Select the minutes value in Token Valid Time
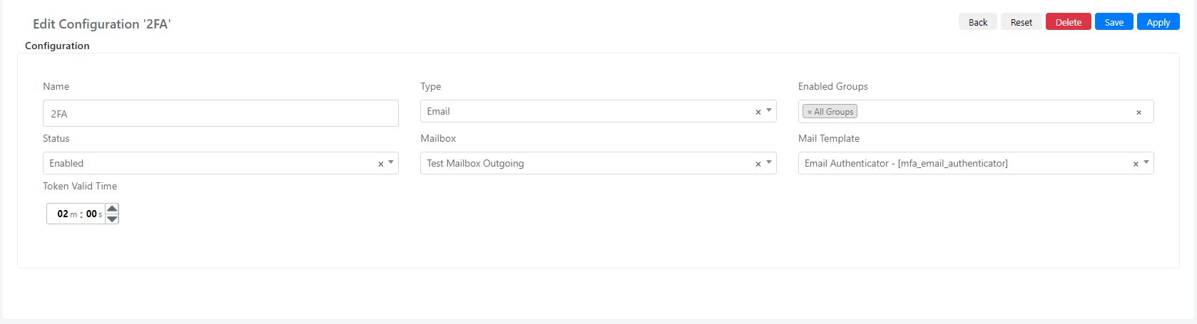The image size is (1197, 324). 63,214
